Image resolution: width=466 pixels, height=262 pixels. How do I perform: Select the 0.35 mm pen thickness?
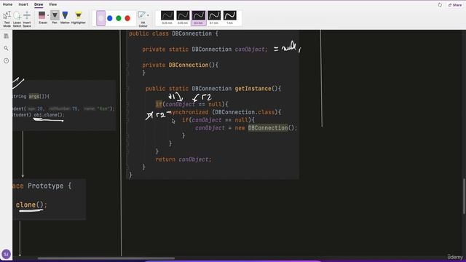(x=183, y=17)
